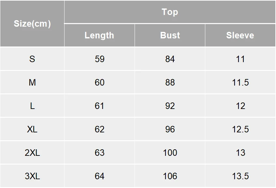276x188 pixels.
Task: Click the 2XL size row label
Action: point(32,153)
